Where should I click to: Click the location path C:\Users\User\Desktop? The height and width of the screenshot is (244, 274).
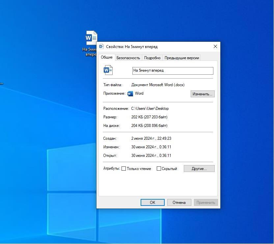150,109
